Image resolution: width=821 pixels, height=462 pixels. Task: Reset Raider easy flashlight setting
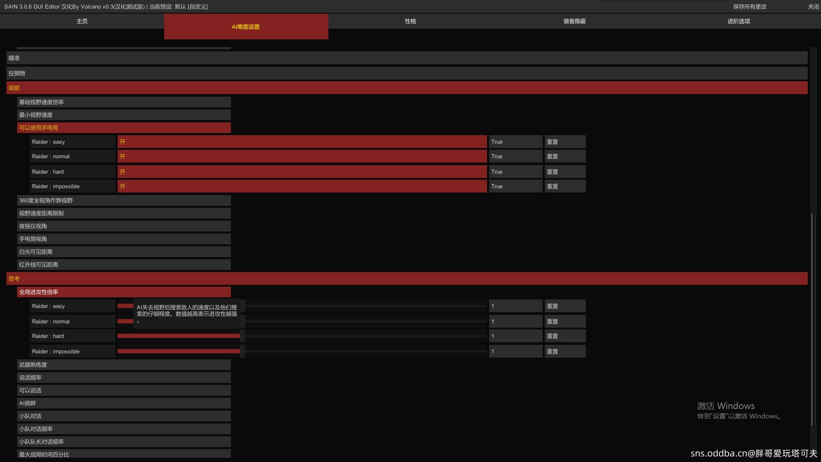click(x=564, y=142)
